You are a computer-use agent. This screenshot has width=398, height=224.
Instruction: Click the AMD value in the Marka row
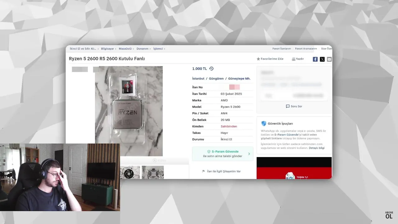(x=224, y=100)
